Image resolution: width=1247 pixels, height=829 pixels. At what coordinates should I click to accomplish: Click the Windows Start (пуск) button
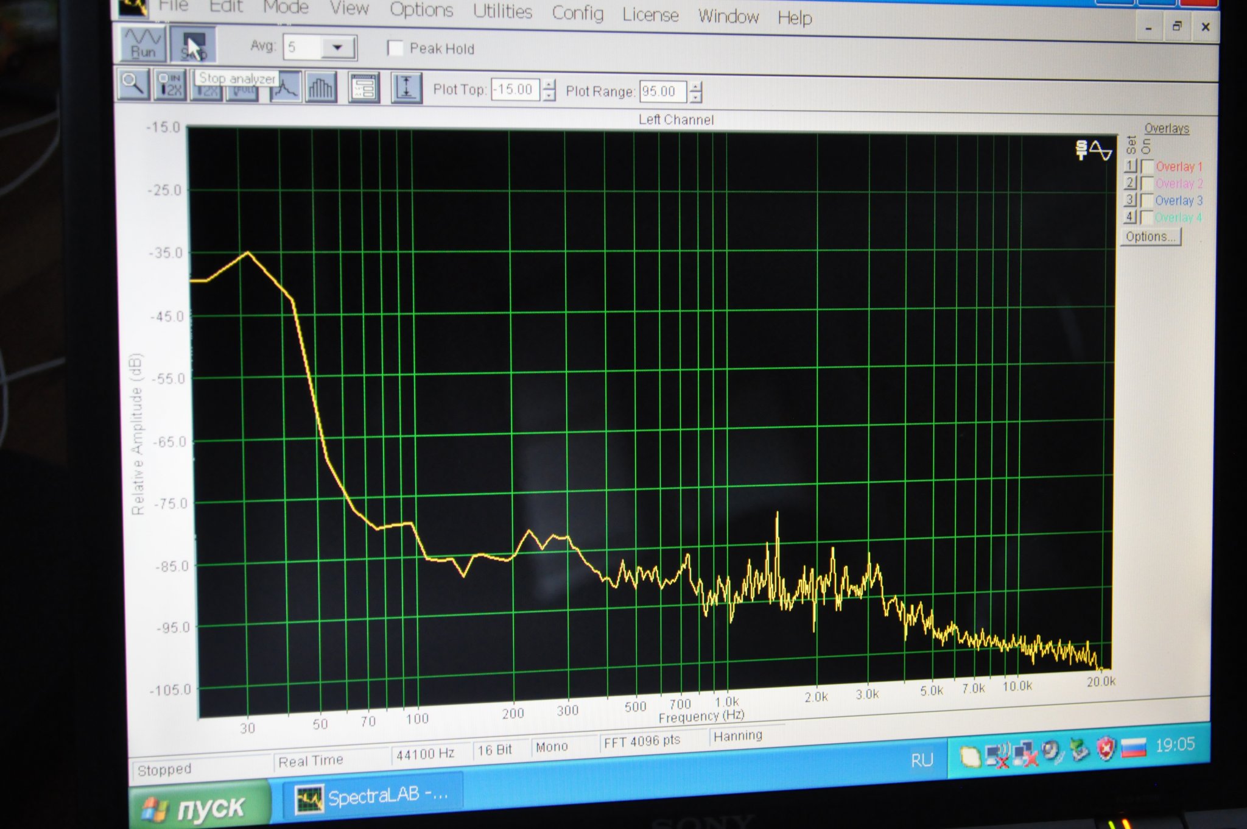click(199, 806)
